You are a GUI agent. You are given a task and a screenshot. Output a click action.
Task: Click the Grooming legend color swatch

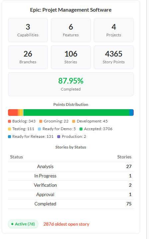(x=41, y=121)
